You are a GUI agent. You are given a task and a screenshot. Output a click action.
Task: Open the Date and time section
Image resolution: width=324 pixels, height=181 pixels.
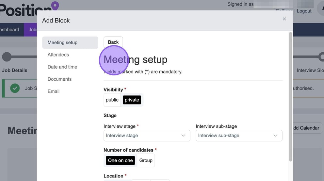pos(62,67)
